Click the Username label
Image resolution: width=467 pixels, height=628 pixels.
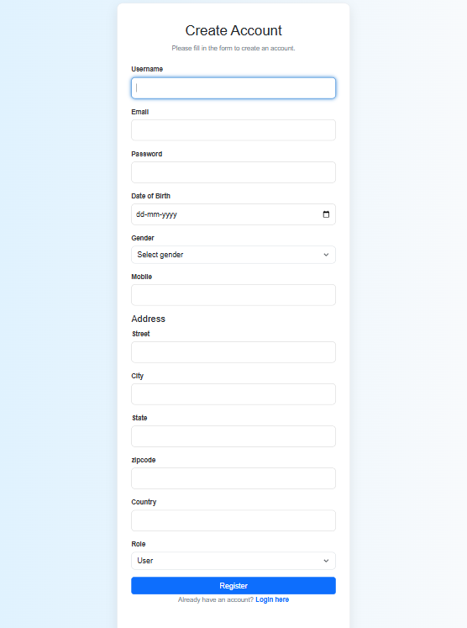point(147,69)
